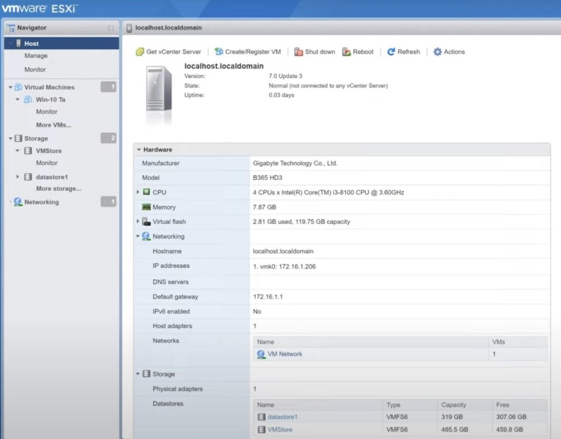Click the default gateway value 172.16.1.1
The width and height of the screenshot is (561, 439).
coord(267,297)
